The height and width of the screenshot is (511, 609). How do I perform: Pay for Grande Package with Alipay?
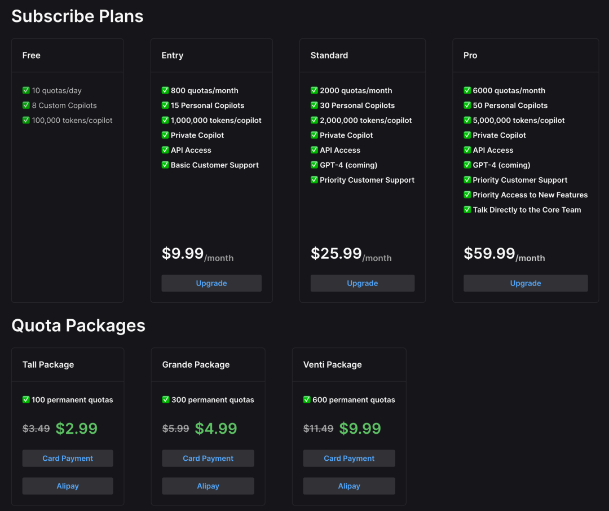[x=208, y=486]
